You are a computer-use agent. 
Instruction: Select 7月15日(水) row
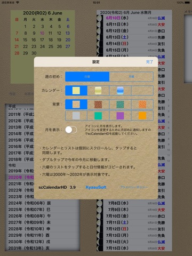coord(134,248)
